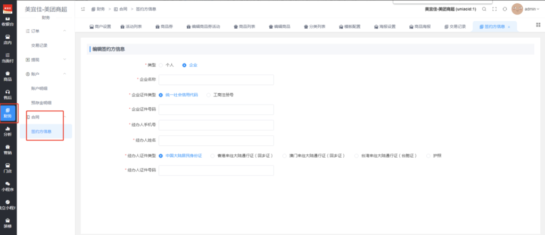Open the admin user dropdown

[x=532, y=10]
